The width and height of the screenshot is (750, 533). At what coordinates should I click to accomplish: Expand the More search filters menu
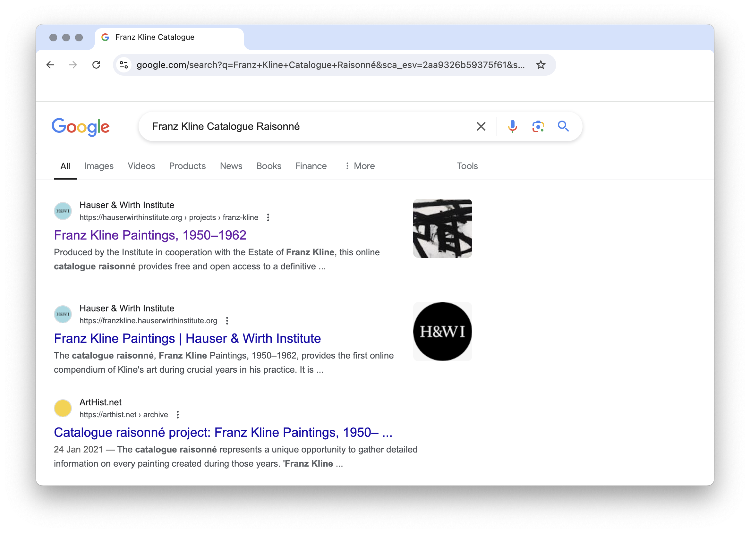pyautogui.click(x=360, y=166)
